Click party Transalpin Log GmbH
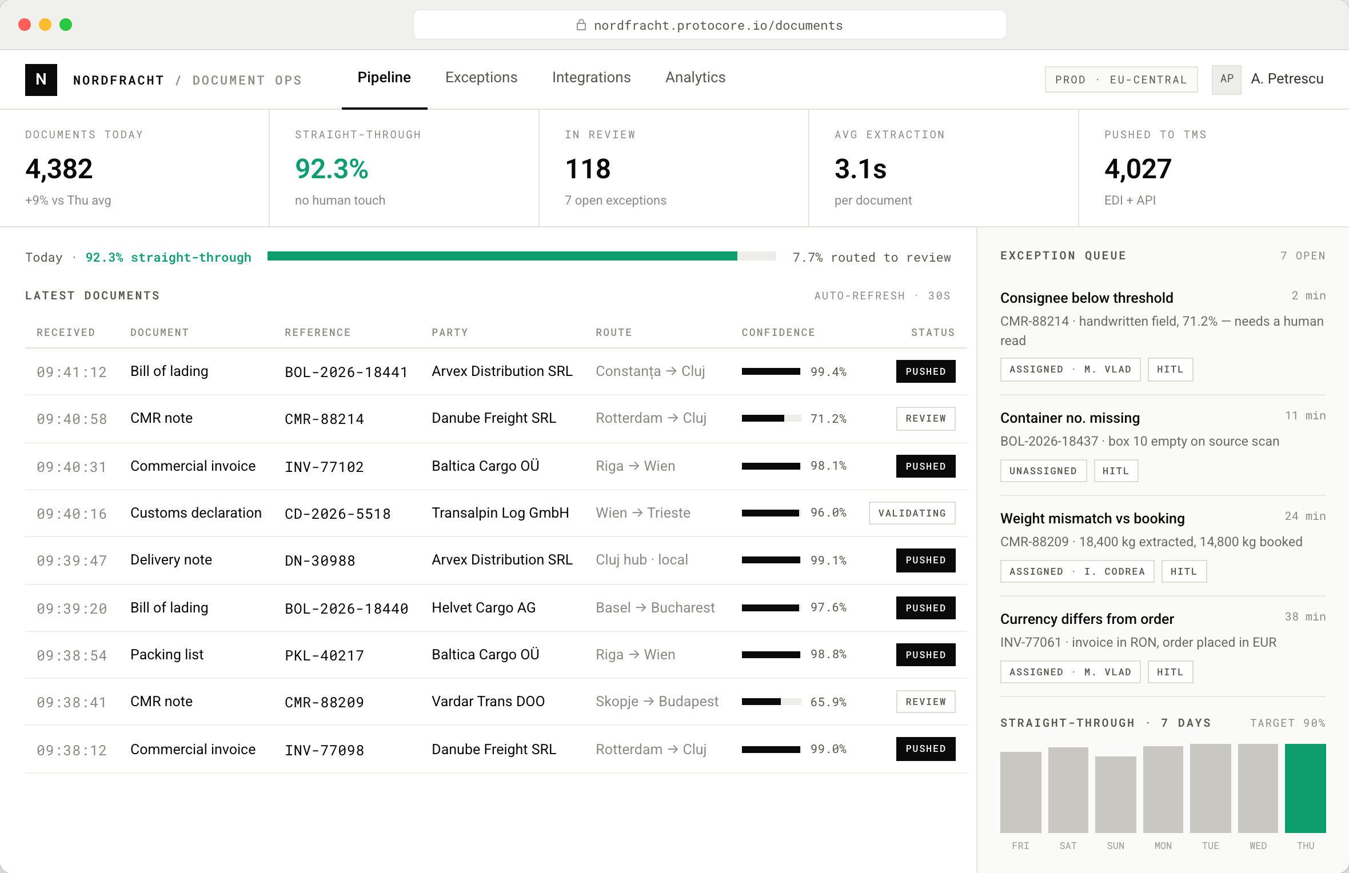Screen dimensions: 1349x873 pyautogui.click(x=500, y=513)
